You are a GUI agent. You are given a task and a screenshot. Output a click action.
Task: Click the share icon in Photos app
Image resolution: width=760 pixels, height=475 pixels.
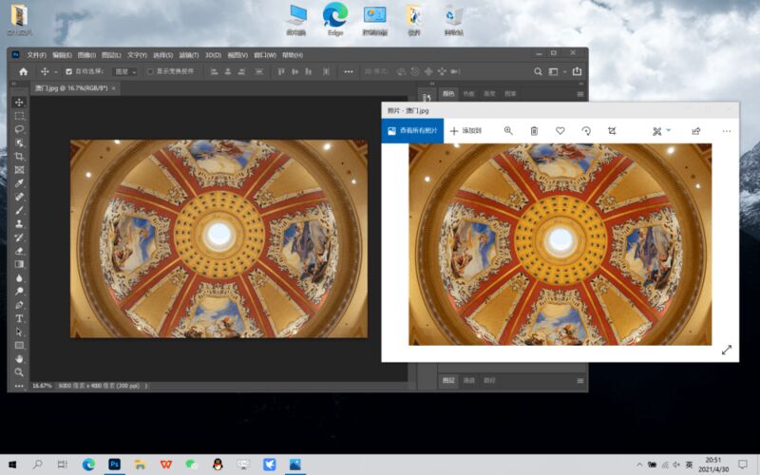(696, 131)
